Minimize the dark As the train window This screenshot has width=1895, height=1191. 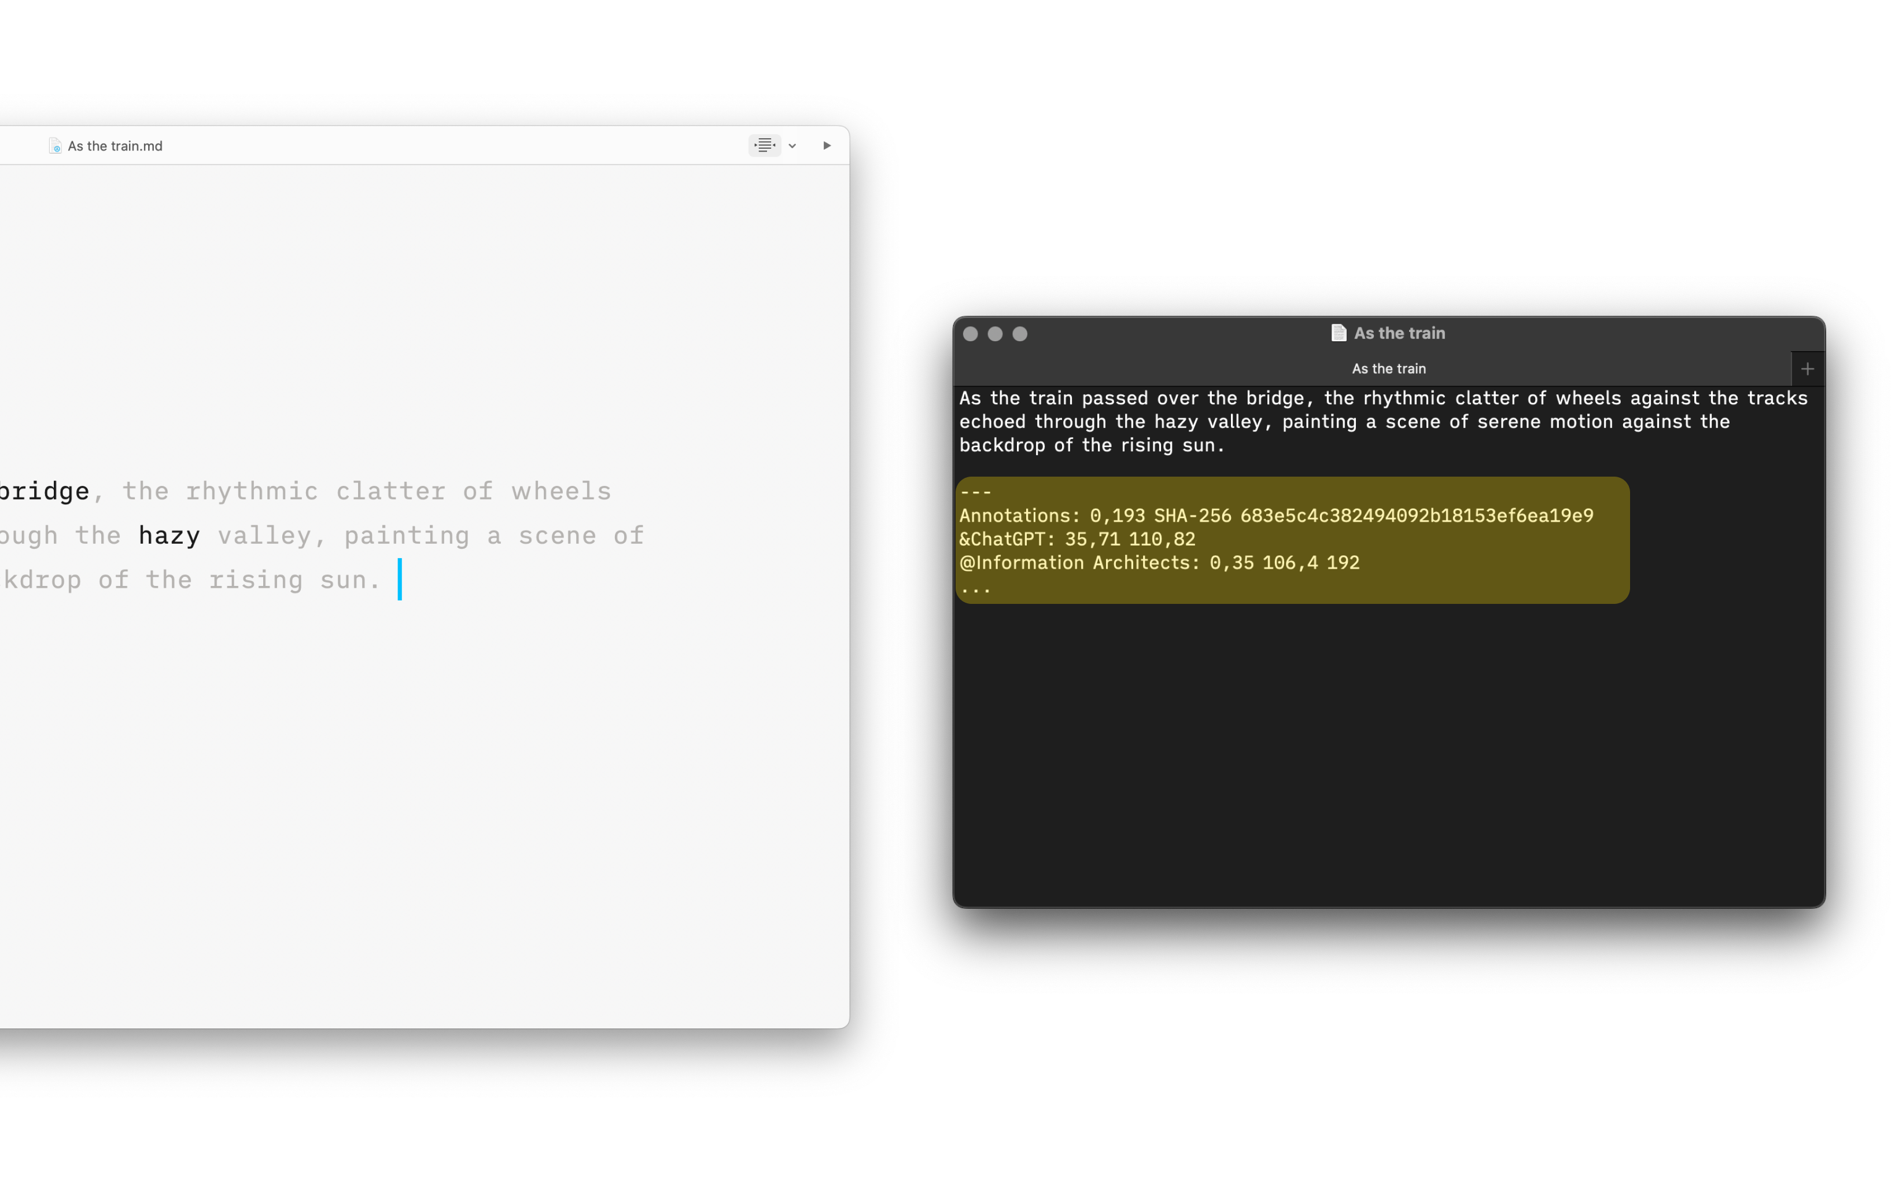(995, 334)
